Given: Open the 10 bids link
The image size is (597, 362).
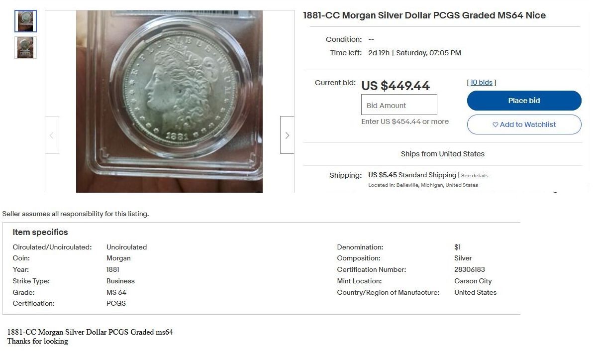Looking at the screenshot, I should (x=482, y=83).
